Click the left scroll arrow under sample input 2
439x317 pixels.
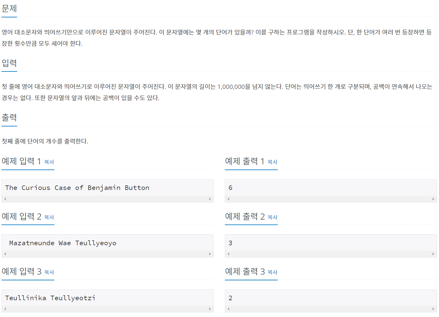click(x=5, y=254)
